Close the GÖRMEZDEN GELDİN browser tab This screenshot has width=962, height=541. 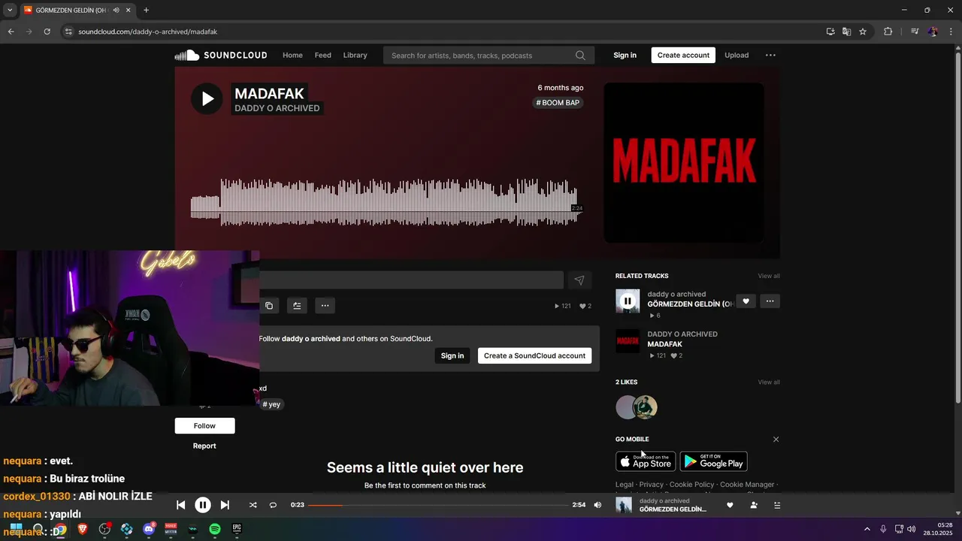click(x=128, y=10)
